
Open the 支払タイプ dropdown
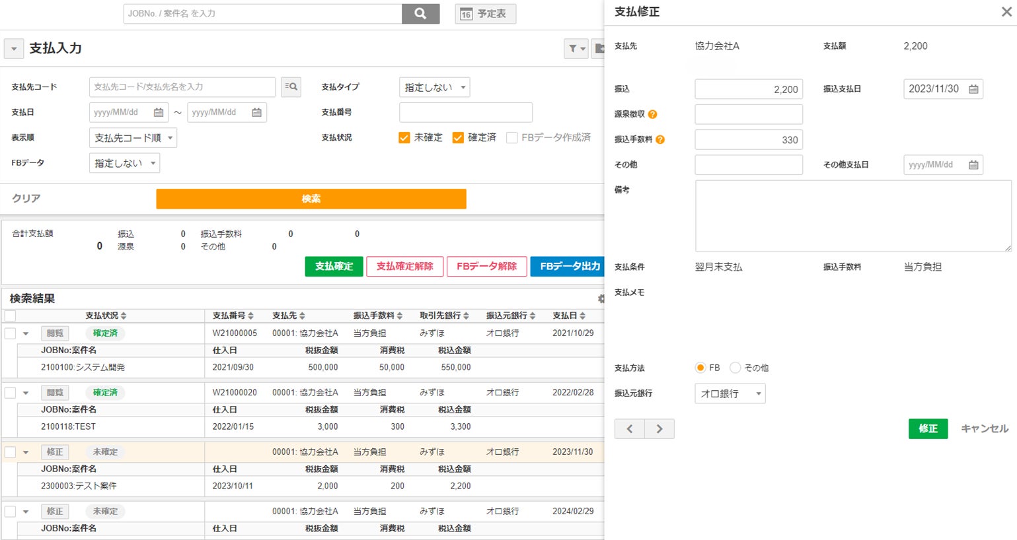click(x=434, y=87)
